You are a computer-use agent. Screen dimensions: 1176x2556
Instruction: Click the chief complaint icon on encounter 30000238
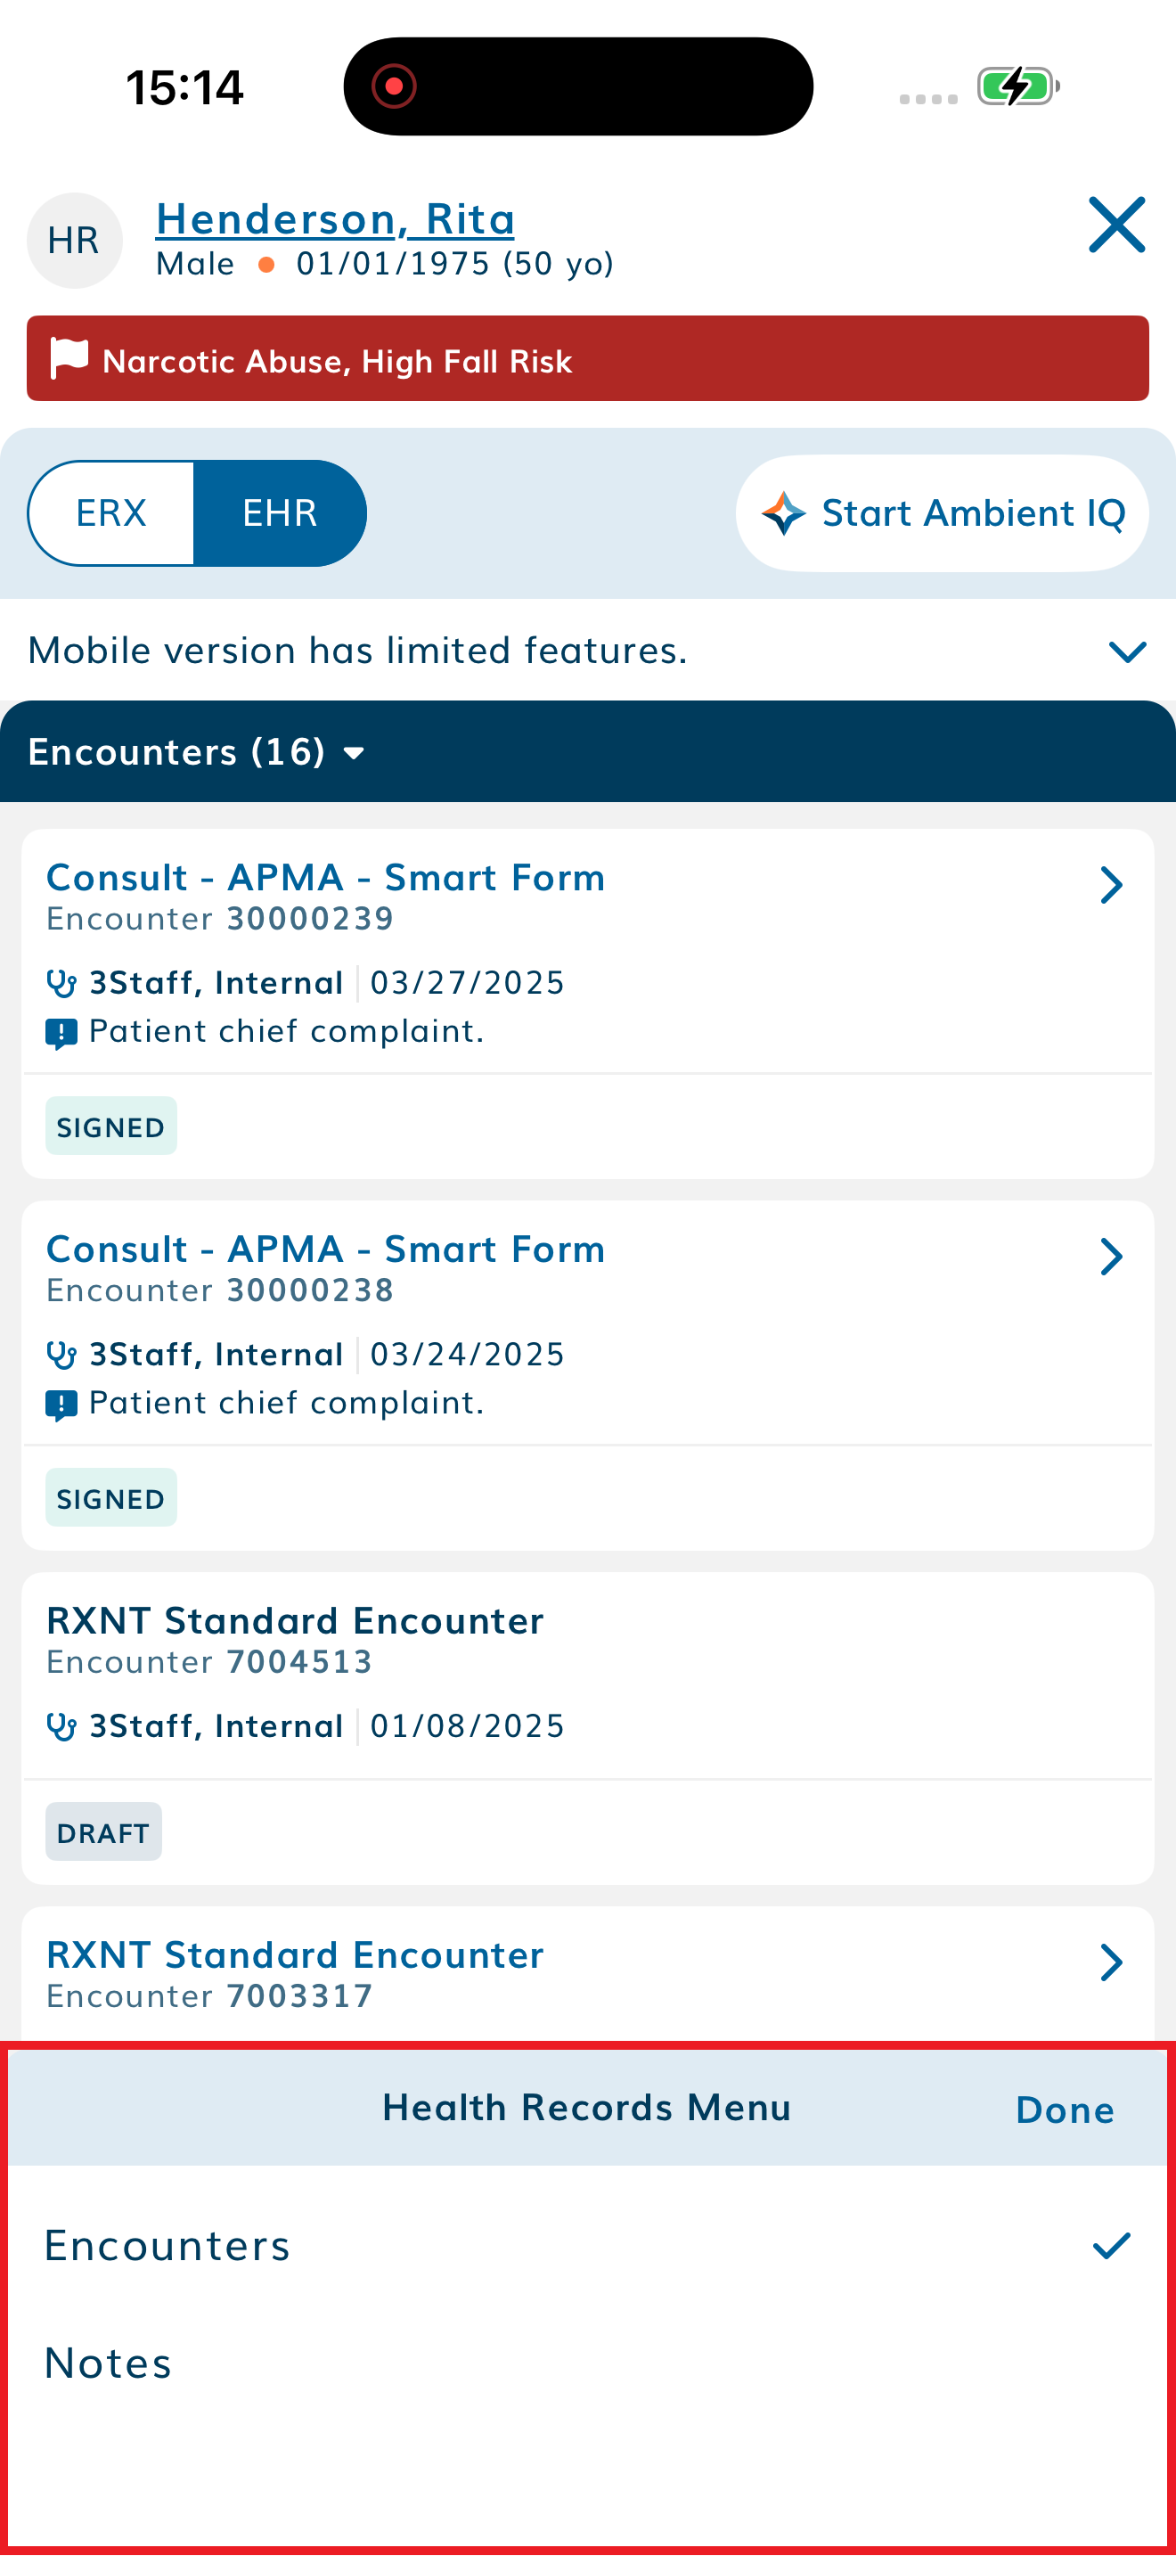coord(61,1402)
